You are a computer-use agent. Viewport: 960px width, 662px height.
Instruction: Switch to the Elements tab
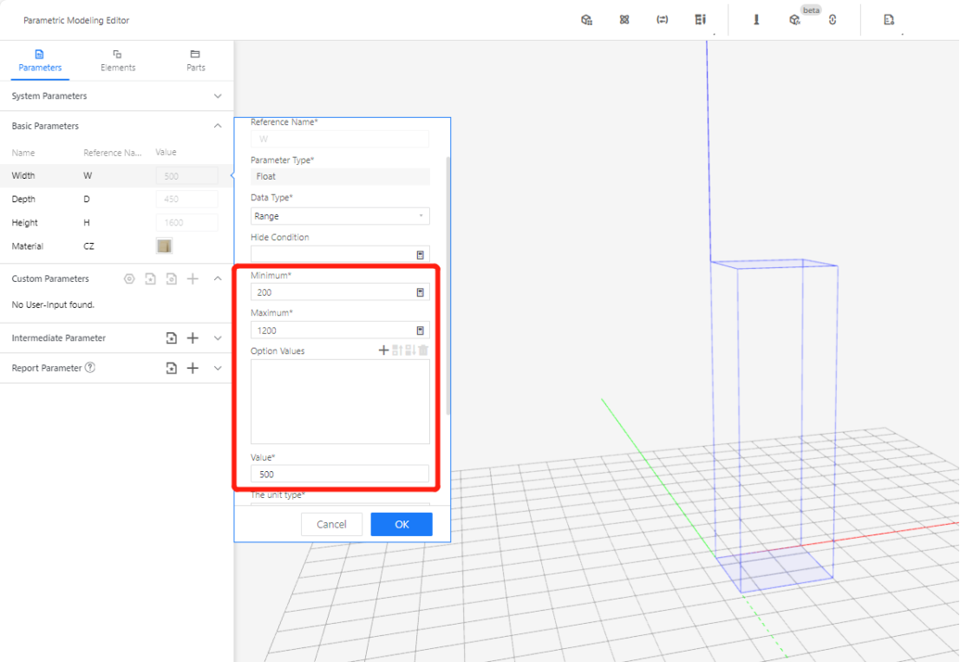pyautogui.click(x=118, y=61)
